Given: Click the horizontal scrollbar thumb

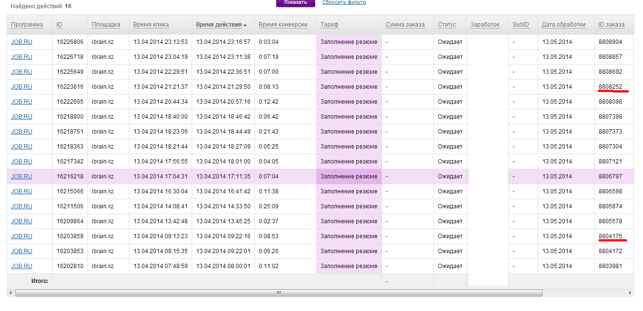Looking at the screenshot, I should 279,293.
